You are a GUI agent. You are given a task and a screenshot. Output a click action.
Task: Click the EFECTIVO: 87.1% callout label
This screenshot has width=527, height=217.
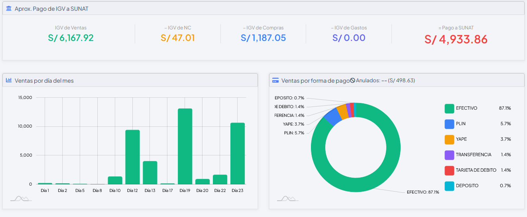click(423, 192)
